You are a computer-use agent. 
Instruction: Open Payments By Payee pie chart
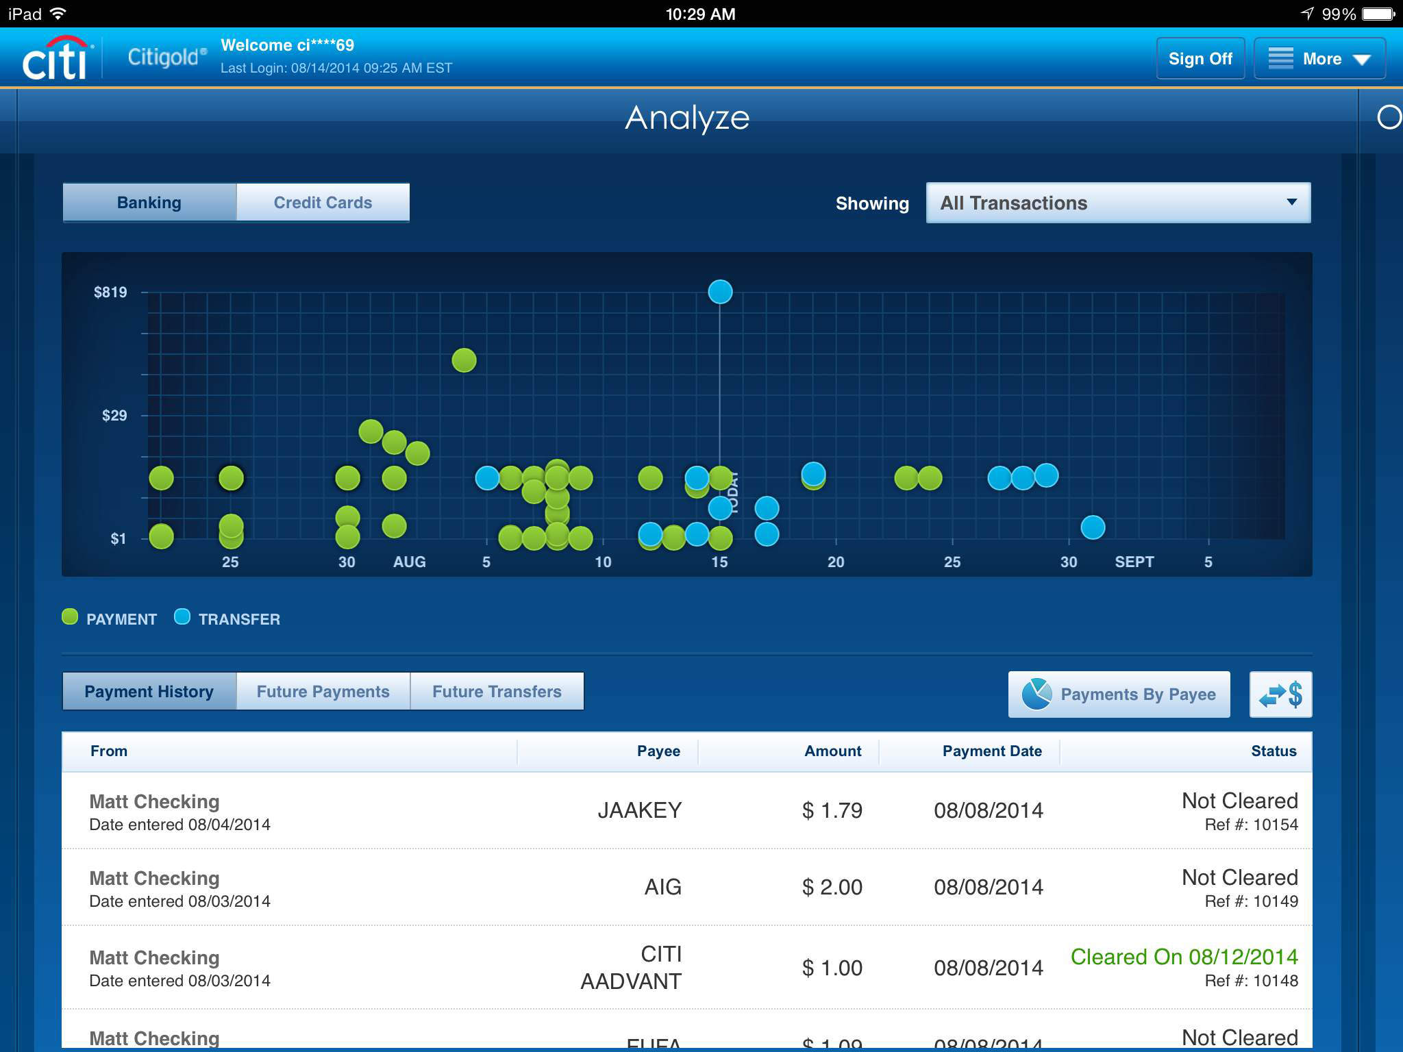1119,694
